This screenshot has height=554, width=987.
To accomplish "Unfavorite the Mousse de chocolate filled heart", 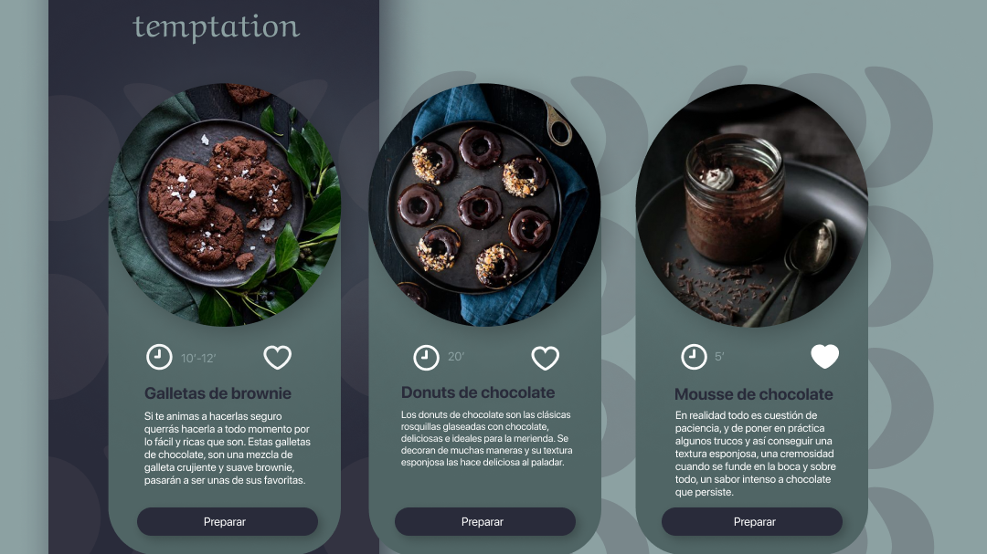I will pyautogui.click(x=824, y=357).
